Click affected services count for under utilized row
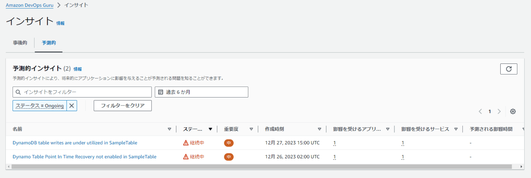The width and height of the screenshot is (531, 178). 403,143
